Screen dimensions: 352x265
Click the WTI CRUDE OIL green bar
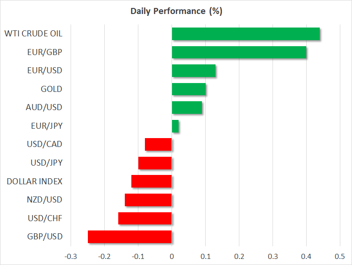point(246,34)
